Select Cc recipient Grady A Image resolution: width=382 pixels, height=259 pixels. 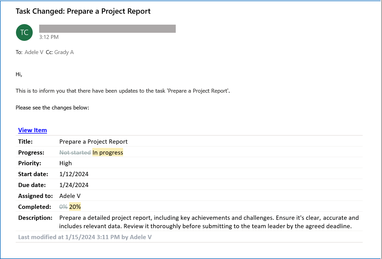[x=64, y=52]
